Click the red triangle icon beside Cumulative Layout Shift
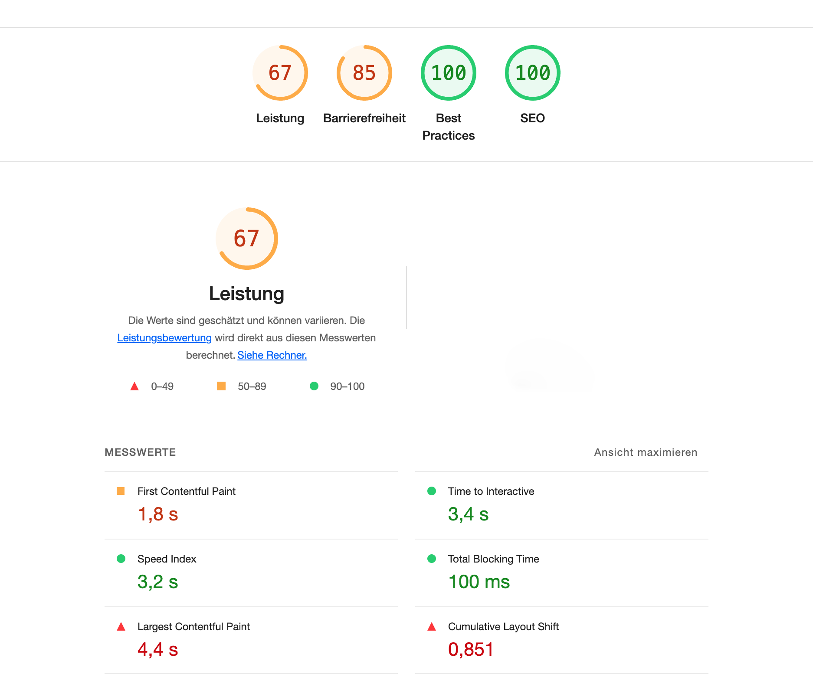Screen dimensions: 813x687 pyautogui.click(x=432, y=627)
